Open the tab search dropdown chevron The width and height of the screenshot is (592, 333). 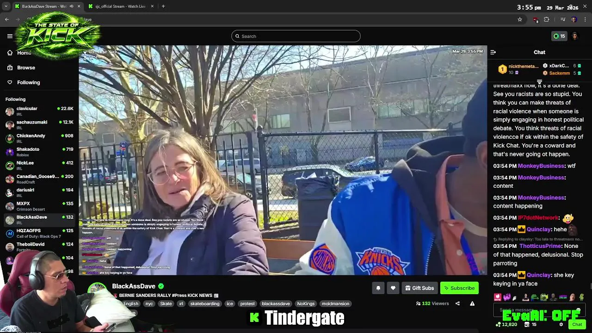point(6,6)
